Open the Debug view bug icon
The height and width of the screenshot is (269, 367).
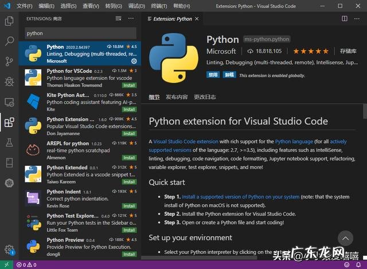(x=9, y=81)
